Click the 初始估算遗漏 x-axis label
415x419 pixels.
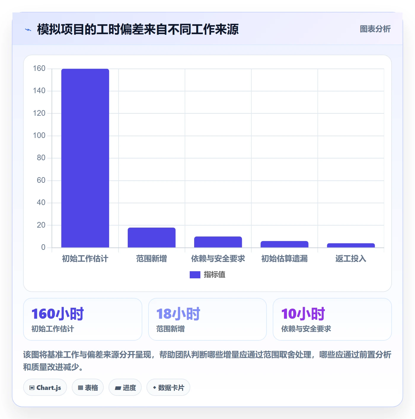[x=284, y=259]
